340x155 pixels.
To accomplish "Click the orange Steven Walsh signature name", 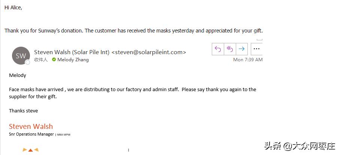I will click(x=31, y=126).
